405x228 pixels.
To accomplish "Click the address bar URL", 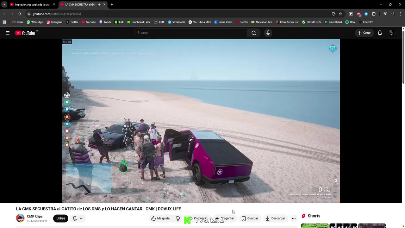I will tap(57, 14).
